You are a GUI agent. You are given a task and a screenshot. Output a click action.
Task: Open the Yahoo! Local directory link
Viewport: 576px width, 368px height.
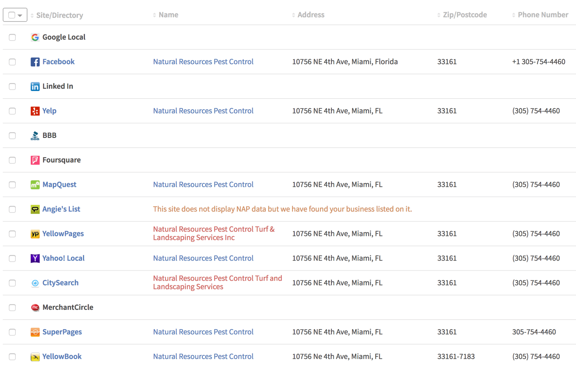(63, 258)
